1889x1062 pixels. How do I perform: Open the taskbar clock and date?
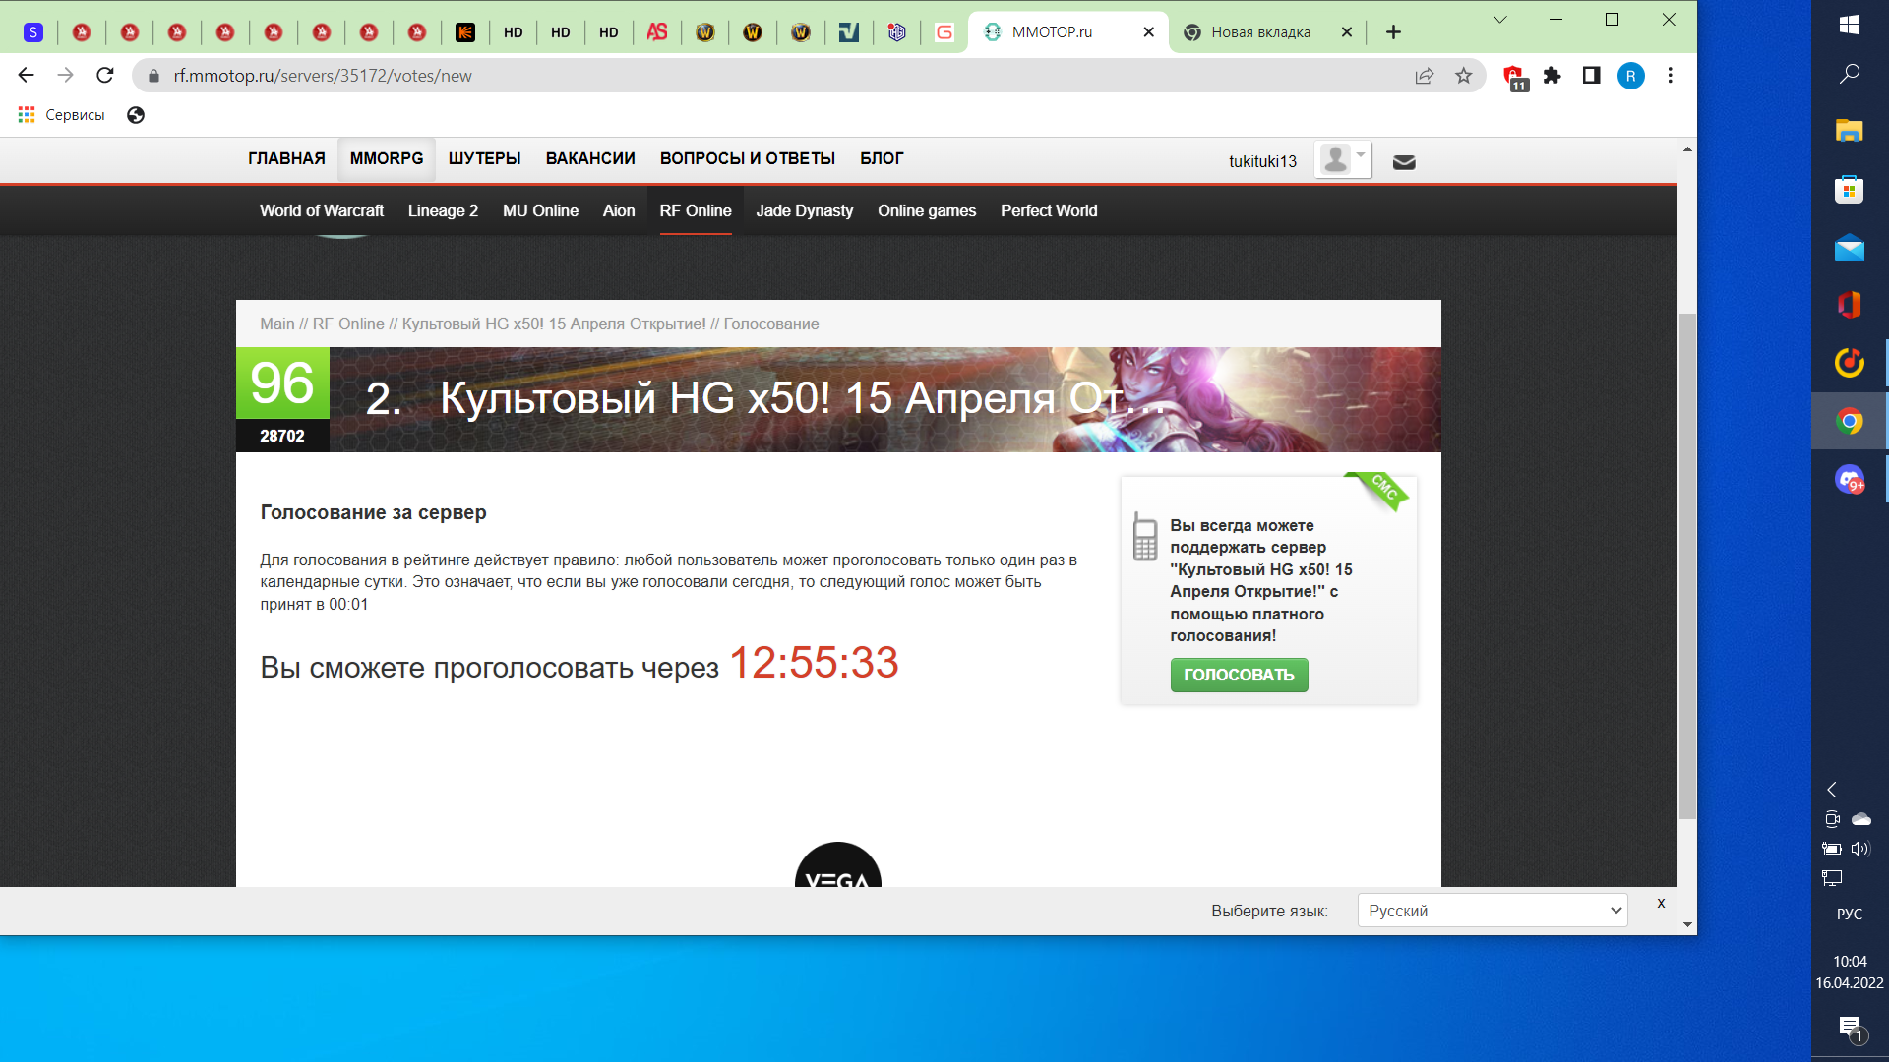click(x=1850, y=972)
